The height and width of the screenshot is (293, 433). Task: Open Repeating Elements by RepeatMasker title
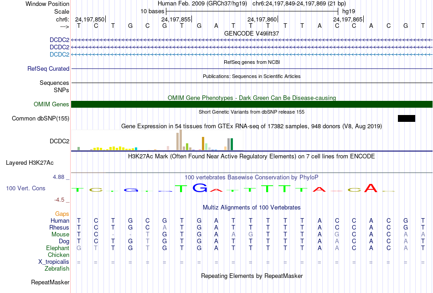(252, 276)
